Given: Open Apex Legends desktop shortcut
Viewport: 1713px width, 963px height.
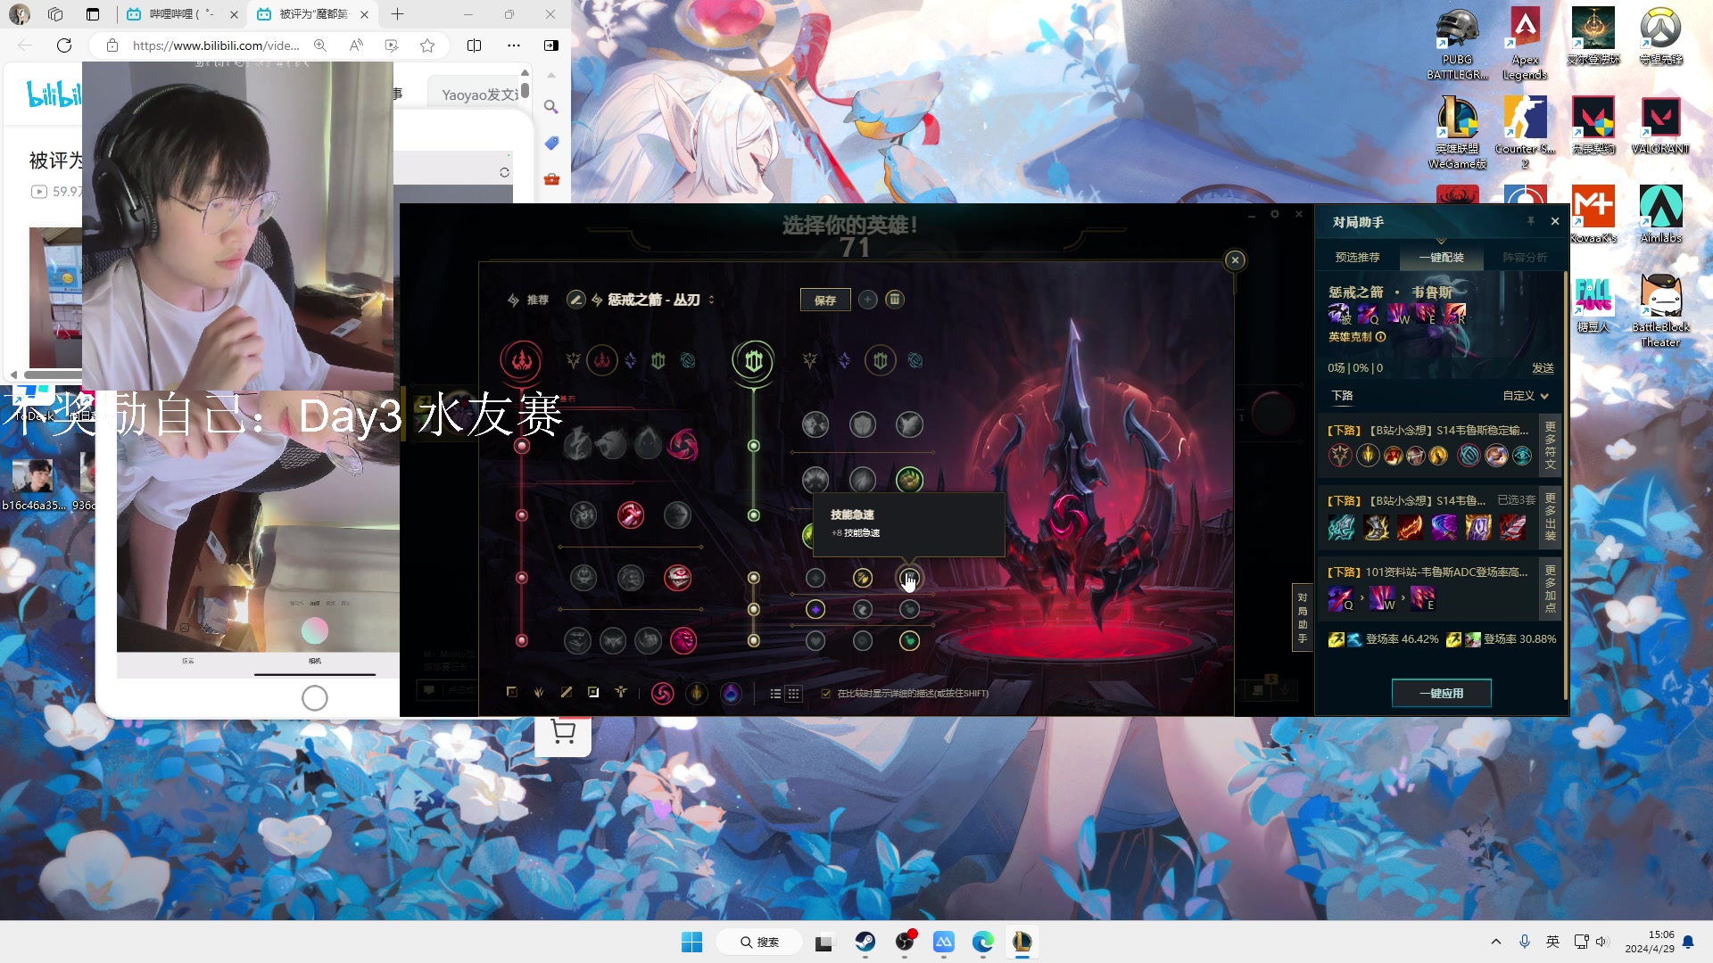Looking at the screenshot, I should point(1525,45).
